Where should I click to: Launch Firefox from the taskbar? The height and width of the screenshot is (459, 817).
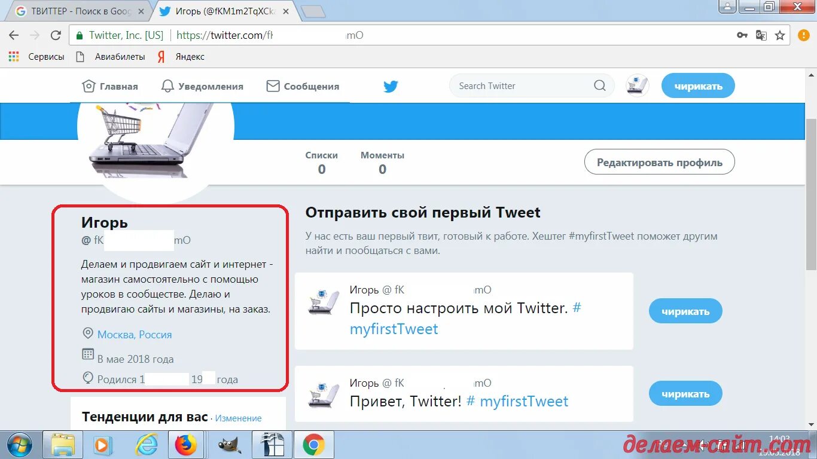[x=186, y=445]
